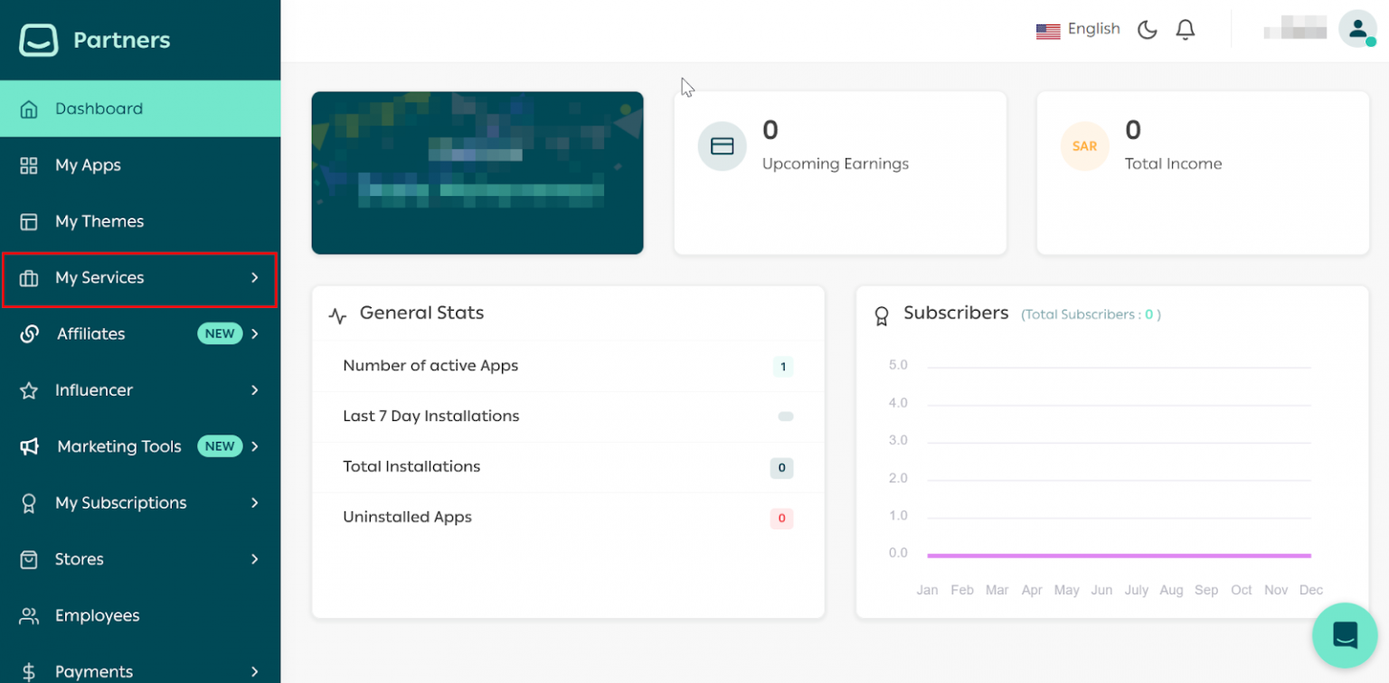Click the Partners logo icon
1389x683 pixels.
tap(39, 40)
